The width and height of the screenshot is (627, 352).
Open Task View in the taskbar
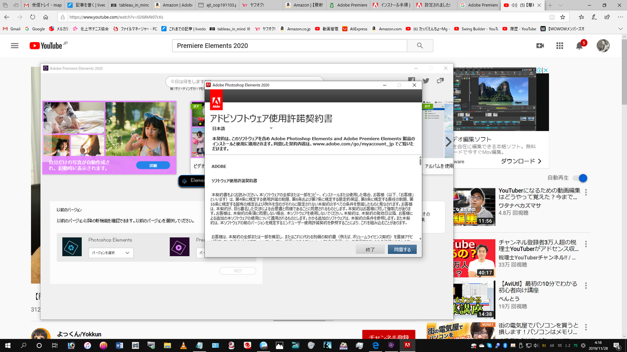(x=55, y=346)
